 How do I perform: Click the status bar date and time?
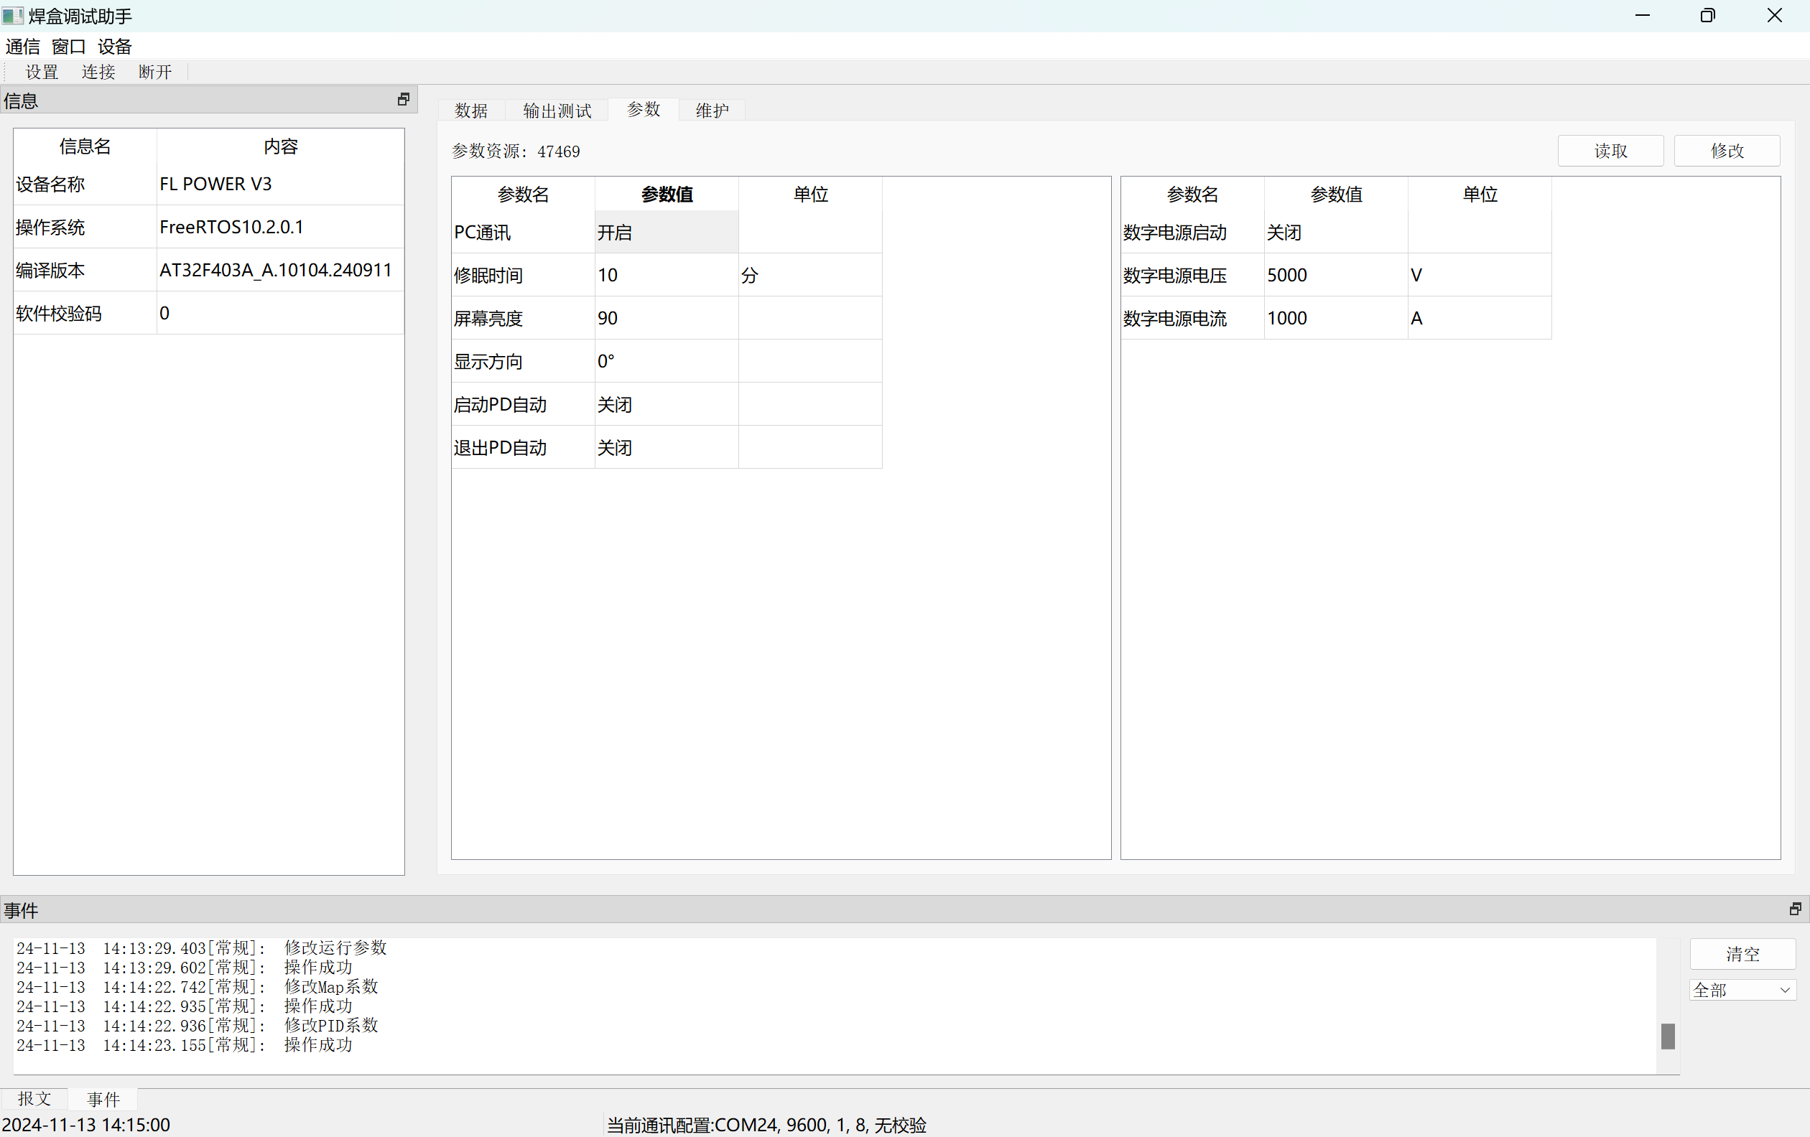pyautogui.click(x=86, y=1125)
